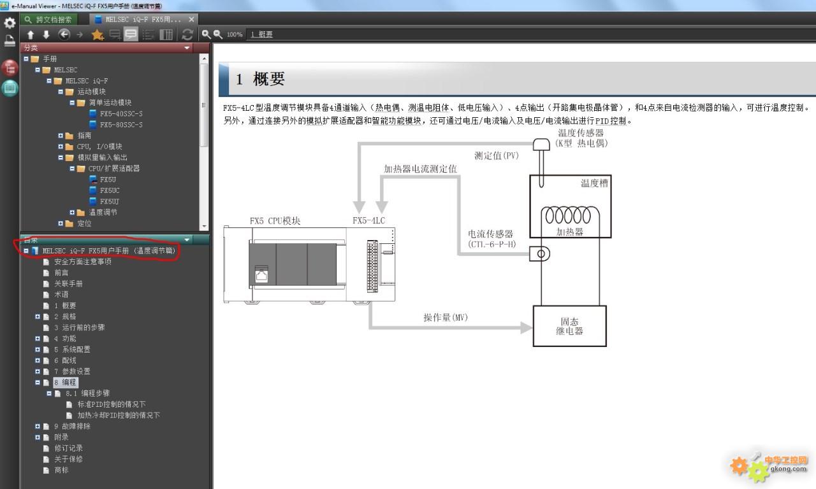Screen dimensions: 816x489
Task: Open 安全方面注意事项 in table of contents
Action: 83,262
